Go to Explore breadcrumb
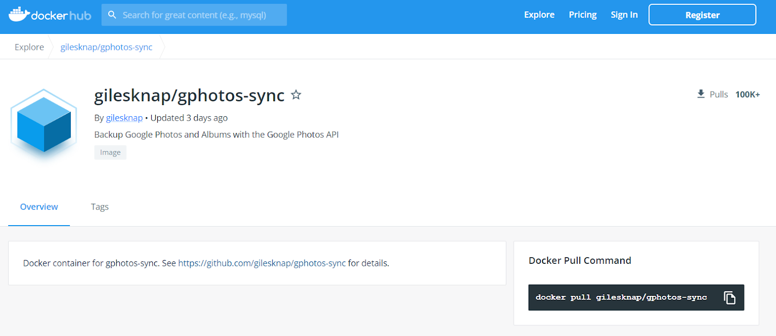Viewport: 776px width, 336px height. (29, 47)
